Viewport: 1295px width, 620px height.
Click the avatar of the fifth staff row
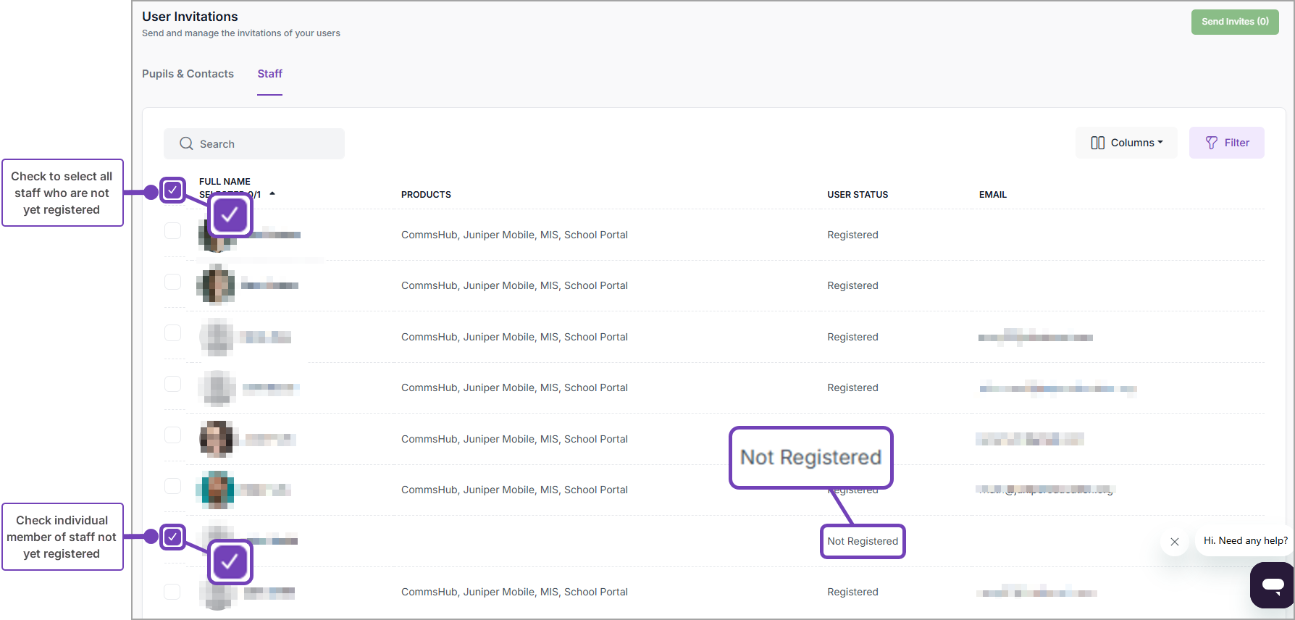(x=216, y=439)
